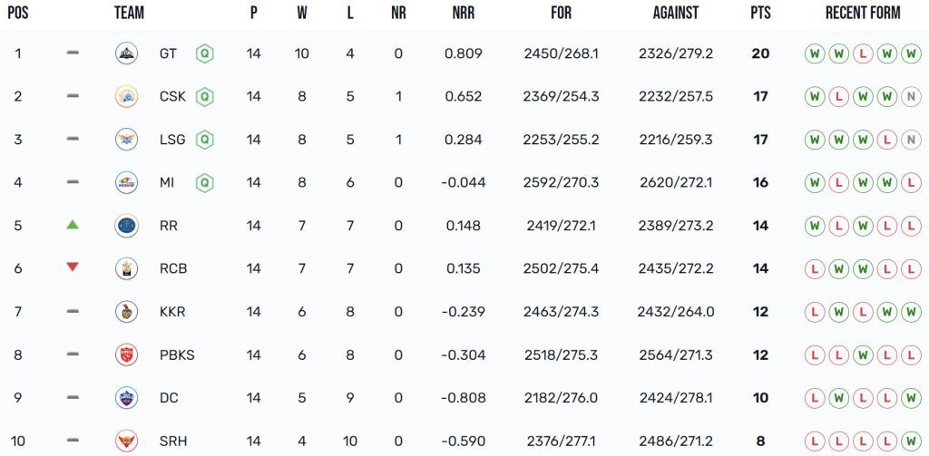Click the qualified Q badge beside GT
The width and height of the screenshot is (929, 456).
point(205,53)
